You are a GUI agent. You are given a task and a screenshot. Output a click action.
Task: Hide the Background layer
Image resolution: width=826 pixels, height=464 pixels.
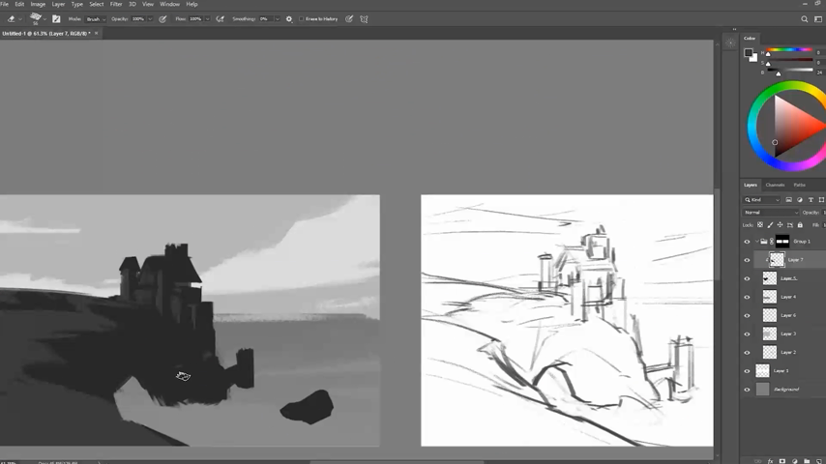click(x=747, y=390)
